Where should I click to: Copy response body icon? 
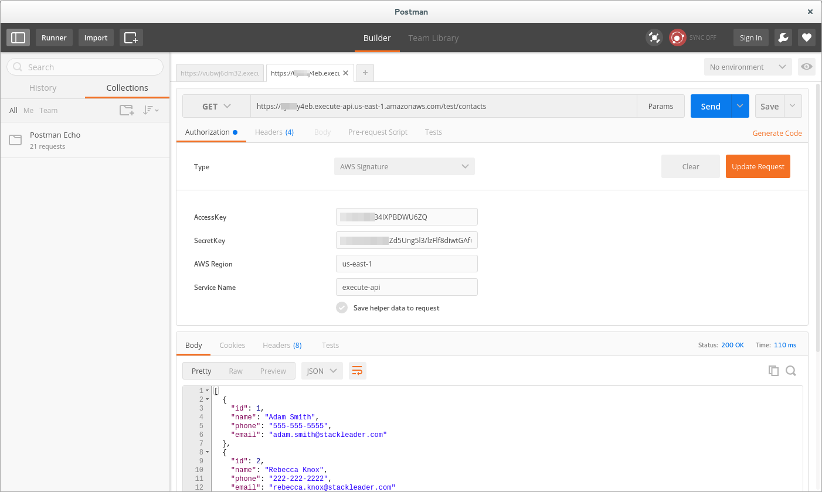pos(773,371)
